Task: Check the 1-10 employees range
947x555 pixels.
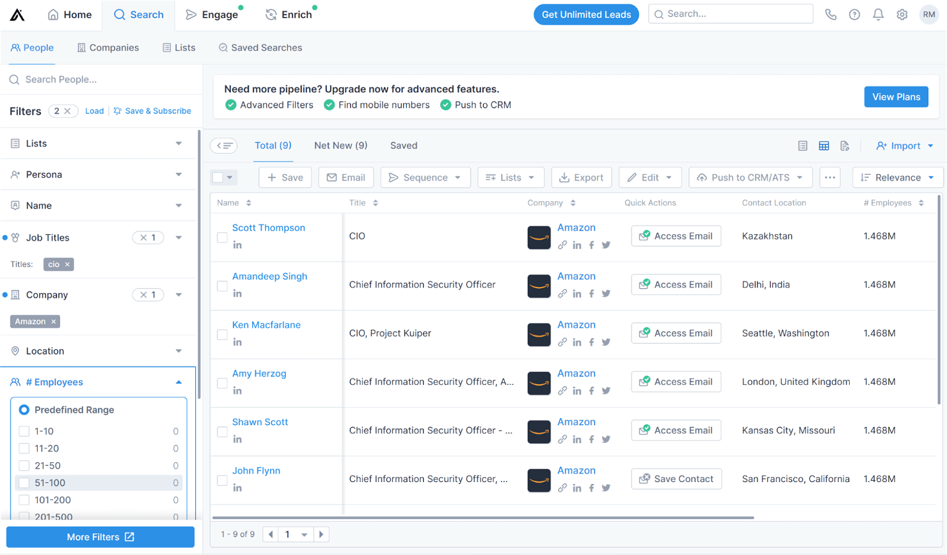Action: coord(24,431)
